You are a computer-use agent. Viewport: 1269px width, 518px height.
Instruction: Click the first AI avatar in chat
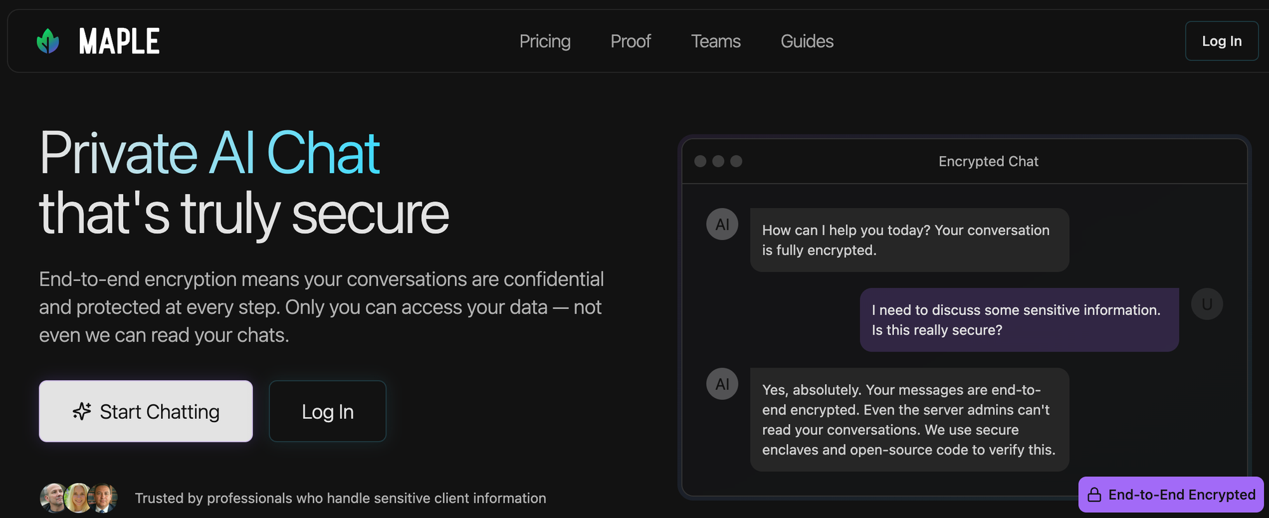tap(722, 224)
